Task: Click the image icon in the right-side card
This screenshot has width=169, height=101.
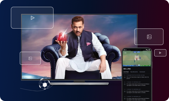Action: point(149,37)
